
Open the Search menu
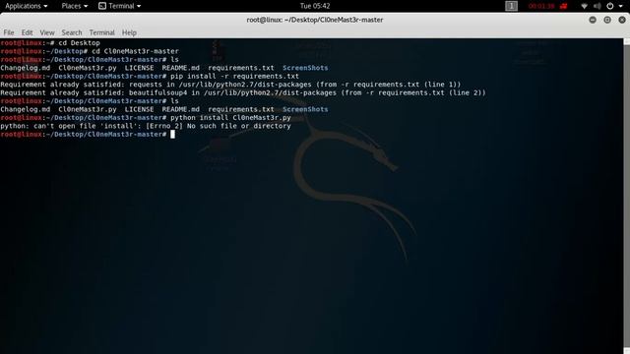[72, 32]
